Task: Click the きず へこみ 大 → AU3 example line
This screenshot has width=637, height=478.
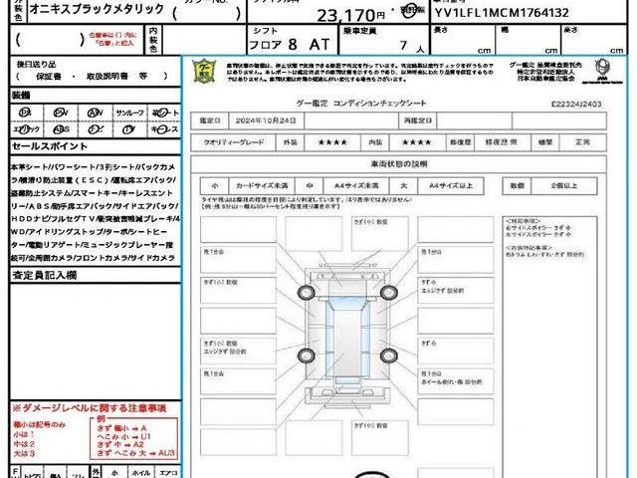Action: point(135,452)
